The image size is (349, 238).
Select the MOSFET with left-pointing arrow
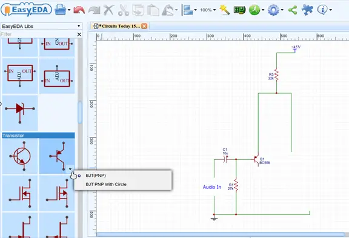[x=20, y=193]
